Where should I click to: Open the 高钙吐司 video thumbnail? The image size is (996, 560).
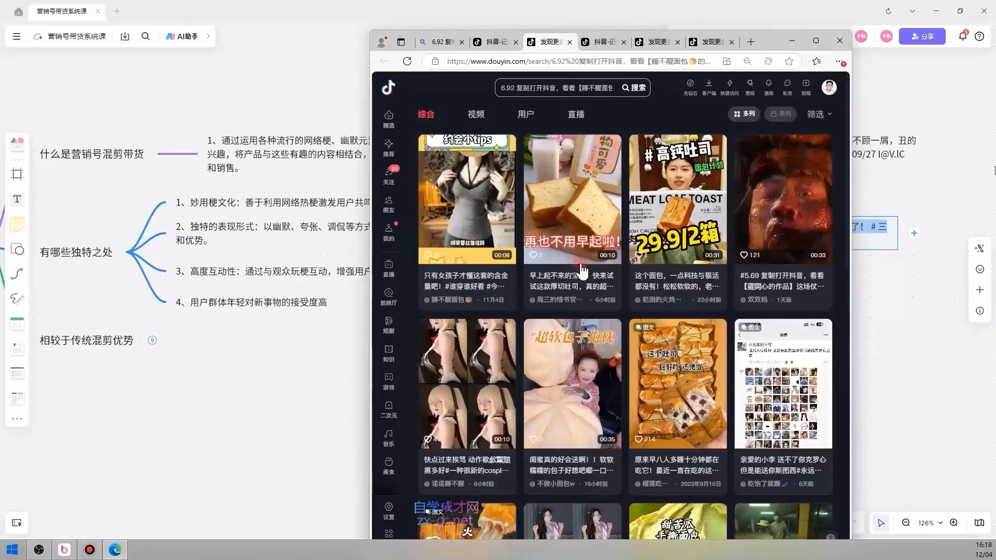(677, 199)
